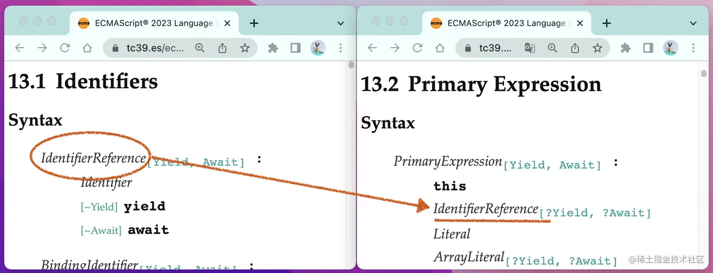This screenshot has height=273, width=713.
Task: Click share icon in left address bar
Action: click(x=223, y=48)
